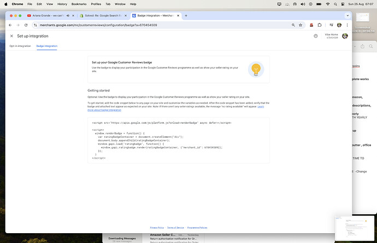
Task: Reload the Merchant Center page
Action: click(x=26, y=25)
